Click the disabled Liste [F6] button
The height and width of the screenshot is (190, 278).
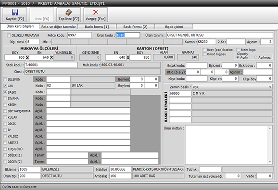pyautogui.click(x=42, y=15)
